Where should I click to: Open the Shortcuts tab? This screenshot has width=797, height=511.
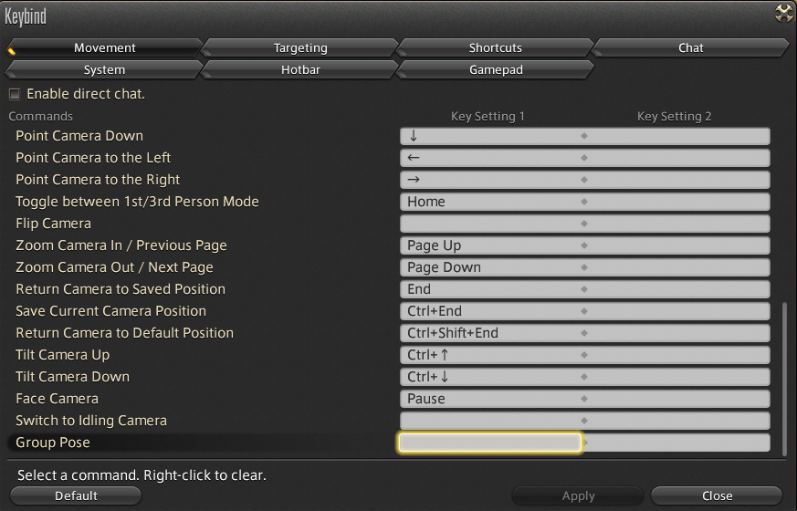496,47
